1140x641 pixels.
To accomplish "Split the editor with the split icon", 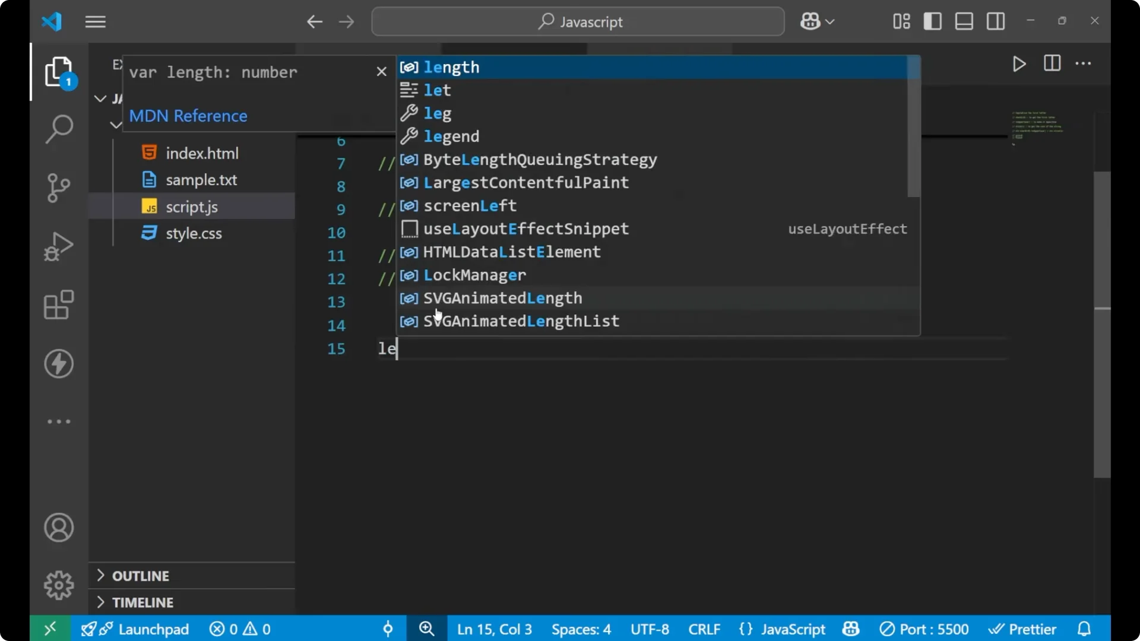I will (x=1052, y=64).
